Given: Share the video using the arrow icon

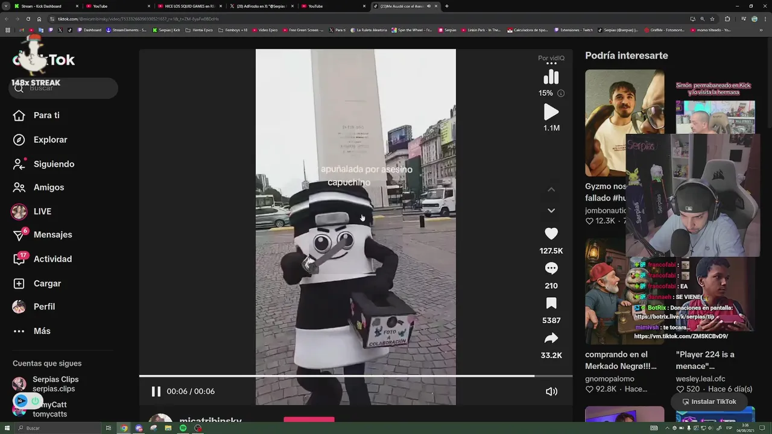Looking at the screenshot, I should (x=551, y=338).
